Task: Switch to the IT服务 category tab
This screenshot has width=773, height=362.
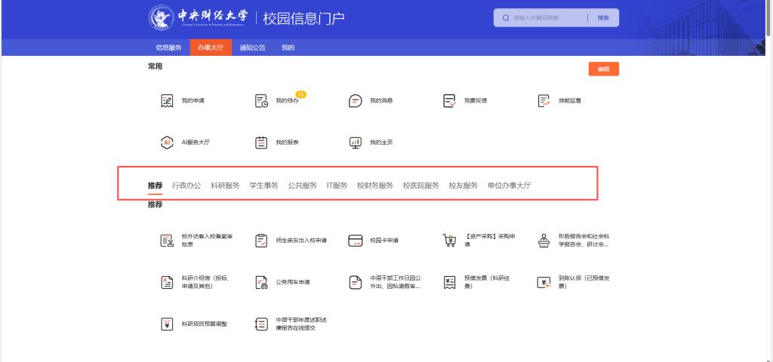Action: (337, 186)
